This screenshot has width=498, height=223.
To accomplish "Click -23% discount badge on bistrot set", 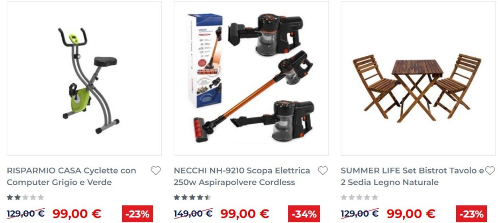I will (x=471, y=214).
